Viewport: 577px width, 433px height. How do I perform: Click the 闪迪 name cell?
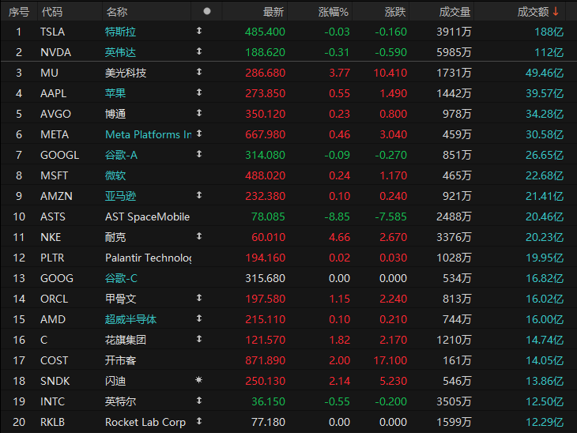pyautogui.click(x=115, y=381)
